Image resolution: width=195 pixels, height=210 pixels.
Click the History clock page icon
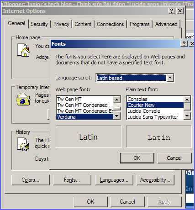coord(23,144)
